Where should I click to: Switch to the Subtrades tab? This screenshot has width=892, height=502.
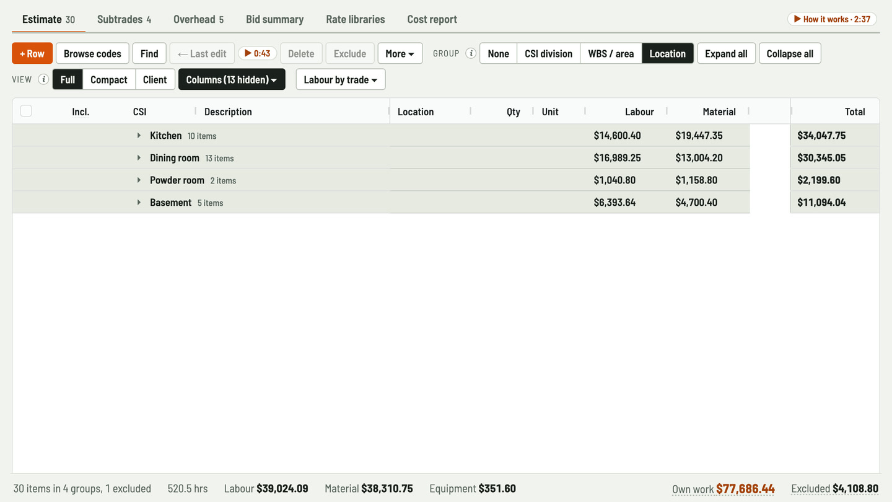tap(124, 19)
